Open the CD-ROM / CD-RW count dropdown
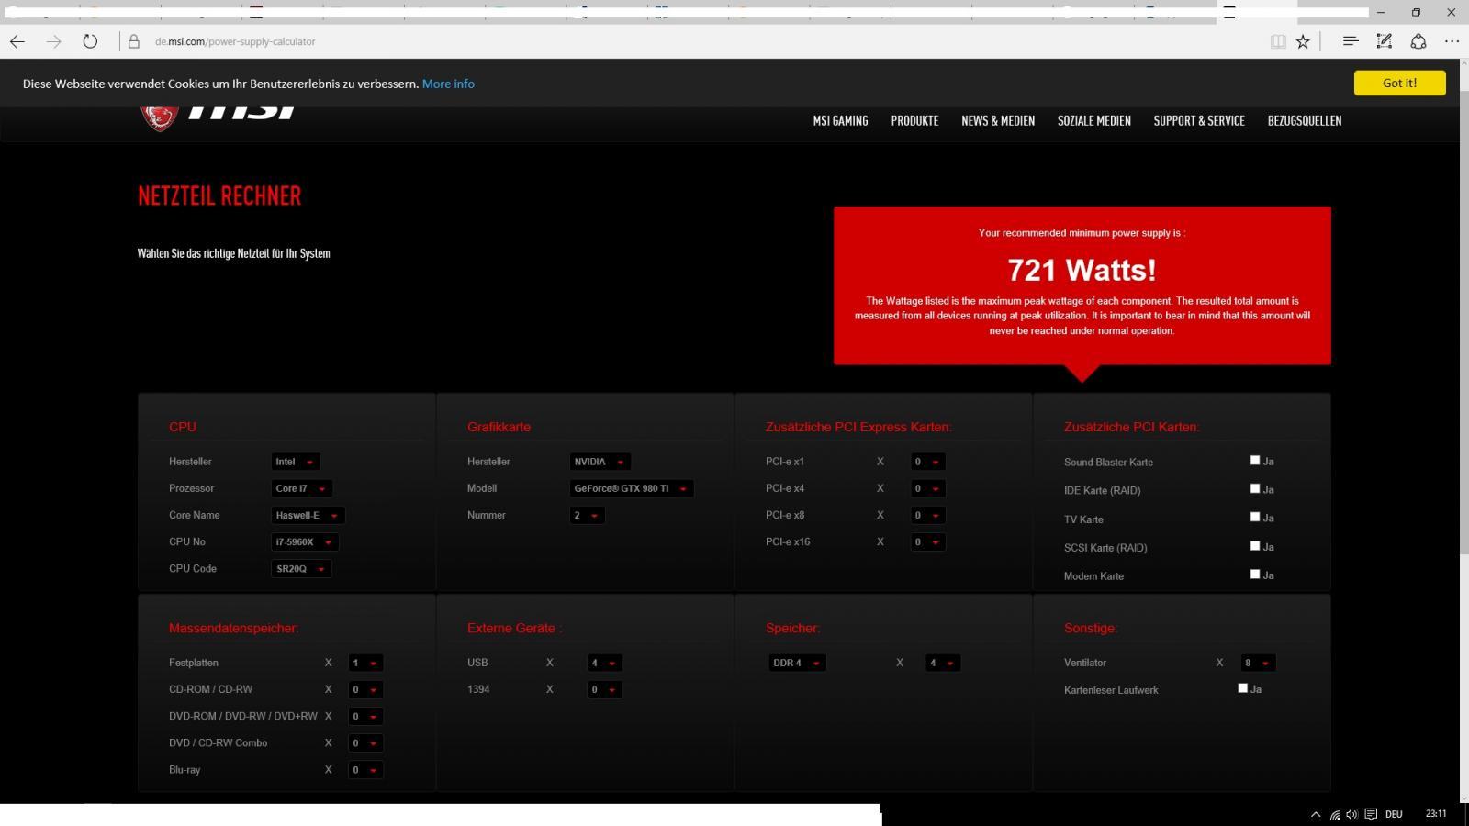Image resolution: width=1469 pixels, height=826 pixels. 365,689
